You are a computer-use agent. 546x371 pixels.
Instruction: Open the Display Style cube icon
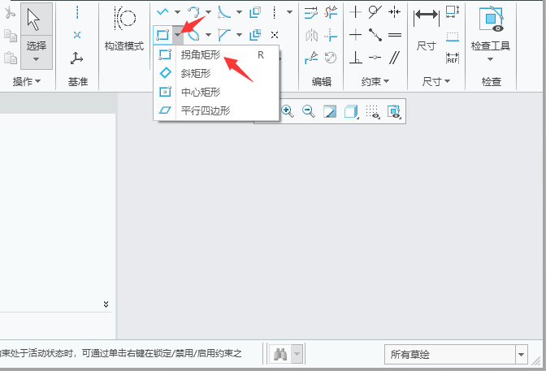pyautogui.click(x=351, y=112)
